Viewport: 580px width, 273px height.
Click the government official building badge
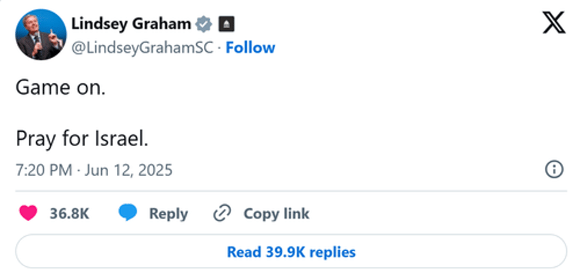(x=226, y=25)
